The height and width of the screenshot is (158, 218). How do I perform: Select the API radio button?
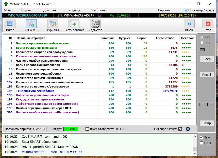pyautogui.click(x=202, y=37)
